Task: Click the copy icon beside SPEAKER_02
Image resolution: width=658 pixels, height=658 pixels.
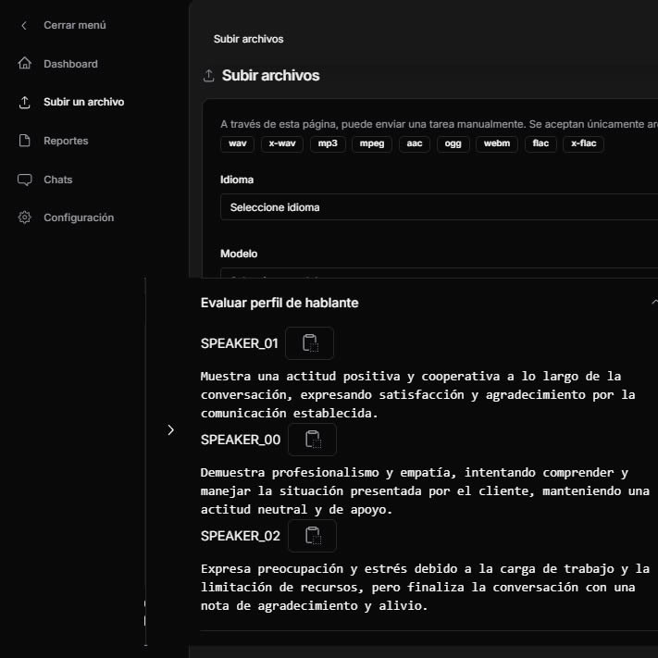Action: [x=312, y=536]
